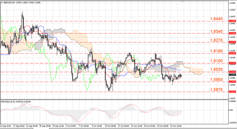This screenshot has width=237, height=129.
Task: Click the small triangle before GBPUSD,H4 title
Action: (2, 2)
